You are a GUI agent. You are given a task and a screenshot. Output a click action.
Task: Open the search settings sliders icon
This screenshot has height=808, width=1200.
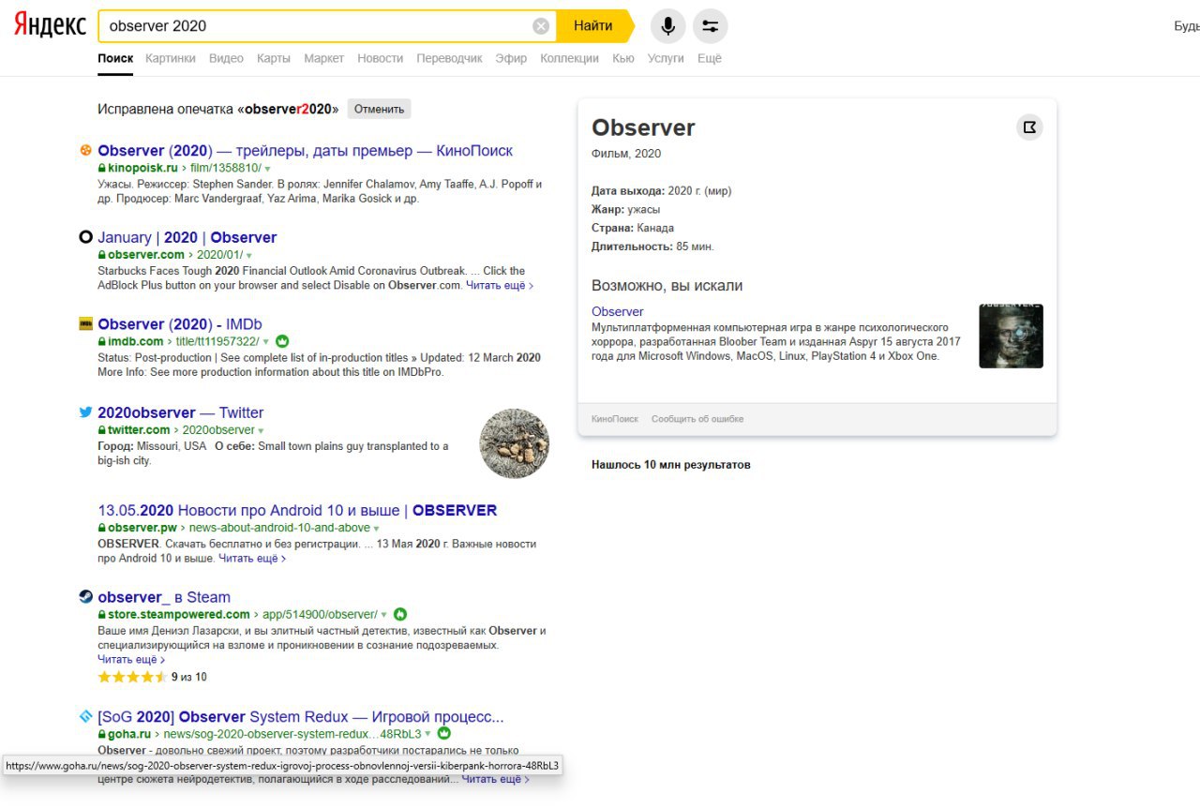(710, 26)
